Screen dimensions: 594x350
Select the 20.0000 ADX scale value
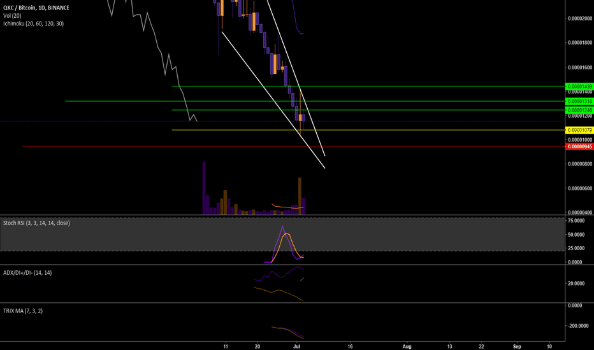[x=575, y=283]
